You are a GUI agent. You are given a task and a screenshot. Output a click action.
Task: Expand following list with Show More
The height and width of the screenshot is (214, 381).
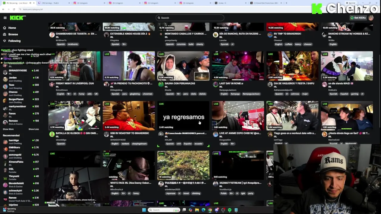[8, 129]
